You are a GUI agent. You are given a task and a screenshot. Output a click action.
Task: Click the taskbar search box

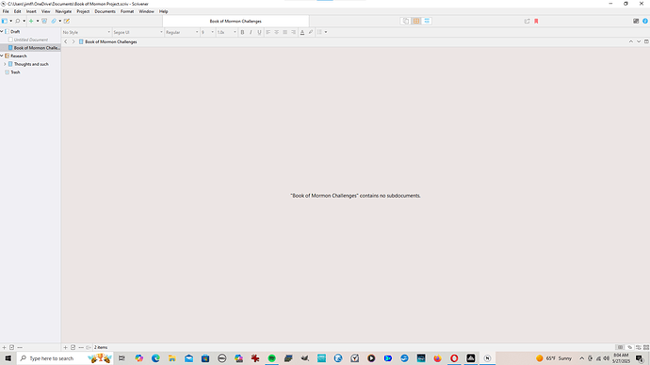coord(65,358)
